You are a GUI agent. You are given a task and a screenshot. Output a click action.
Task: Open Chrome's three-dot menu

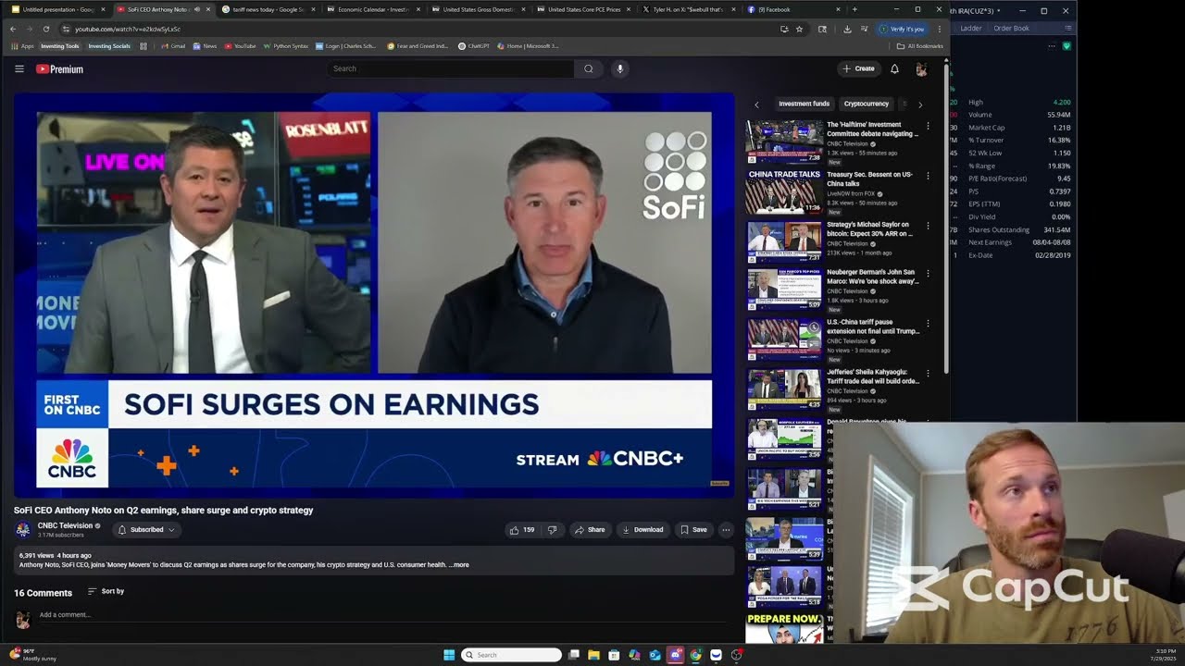point(939,29)
